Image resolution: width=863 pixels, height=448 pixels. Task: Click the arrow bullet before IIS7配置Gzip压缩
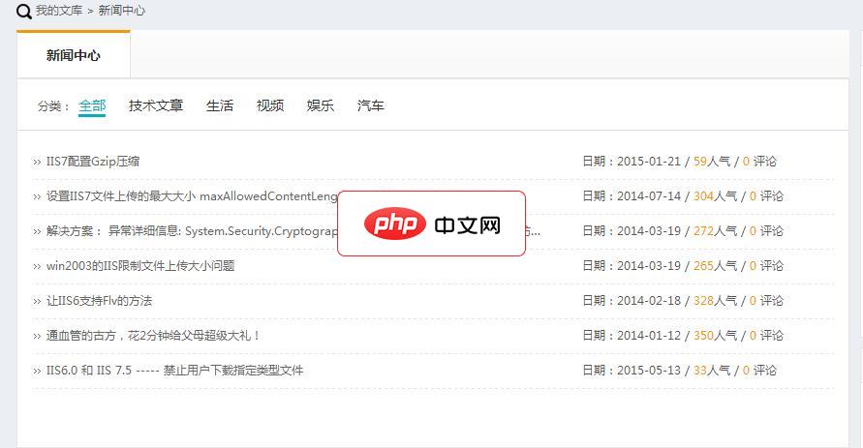click(x=37, y=163)
